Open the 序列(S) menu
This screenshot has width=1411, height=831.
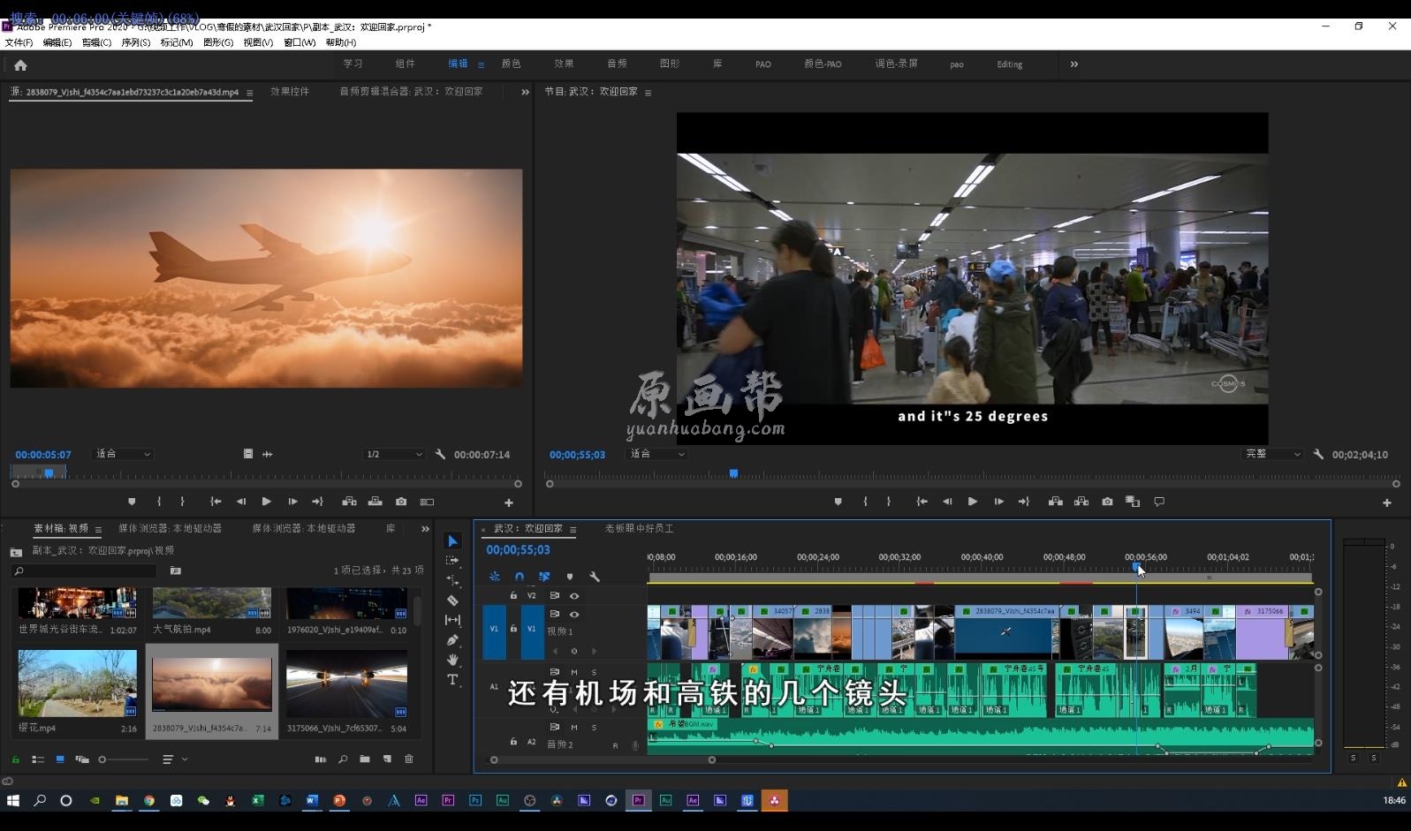135,42
